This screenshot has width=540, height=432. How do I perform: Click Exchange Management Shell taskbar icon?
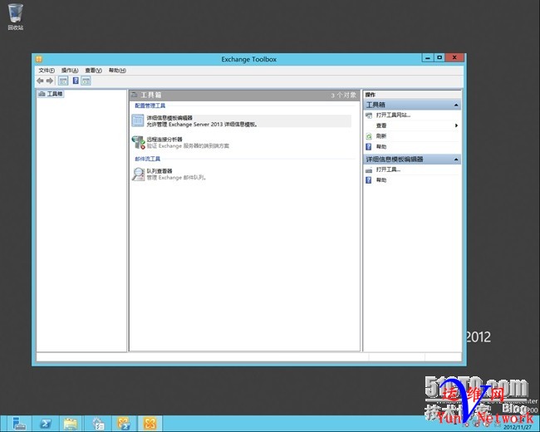tap(124, 424)
